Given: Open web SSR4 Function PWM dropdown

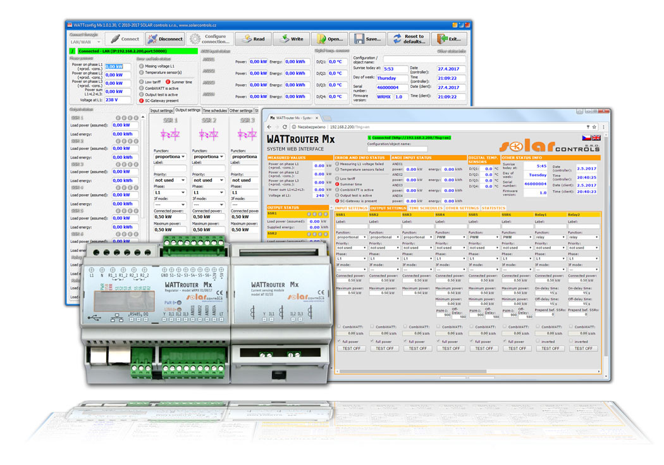Looking at the screenshot, I should 450,237.
